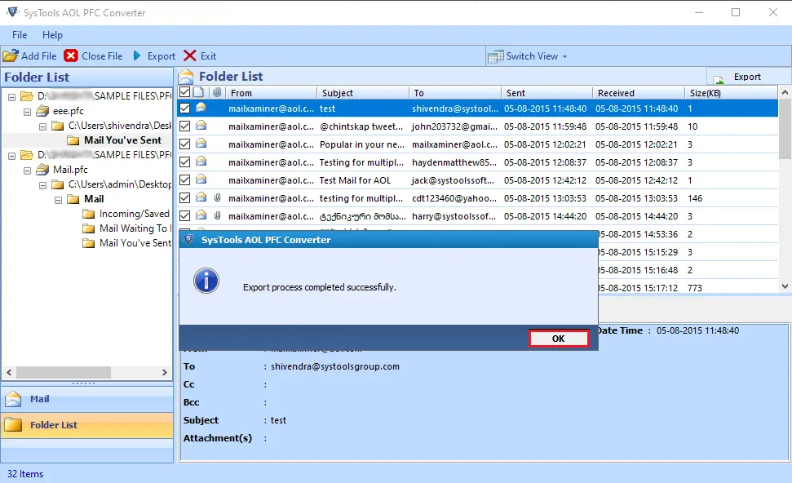Click paperclip icon in cdt123460@yahoo row

217,197
